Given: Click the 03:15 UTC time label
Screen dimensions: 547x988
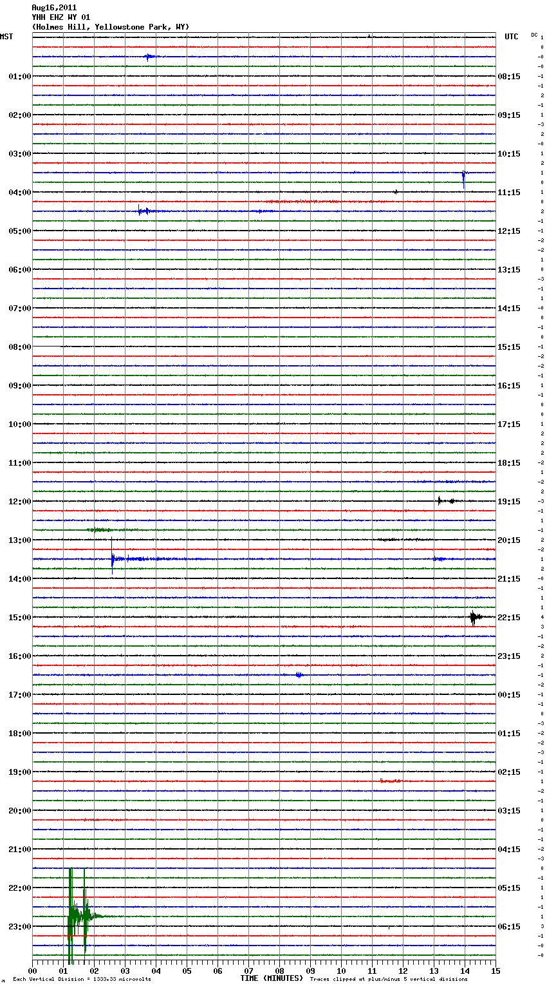Looking at the screenshot, I should (x=509, y=811).
